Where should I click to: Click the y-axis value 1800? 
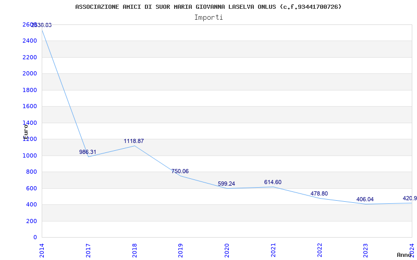(x=30, y=90)
